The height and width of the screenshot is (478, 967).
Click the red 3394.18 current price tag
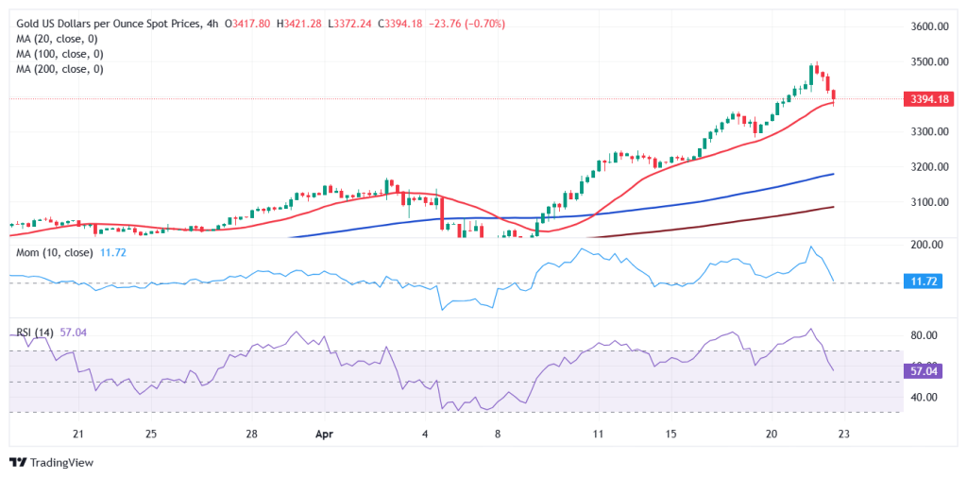pos(928,98)
